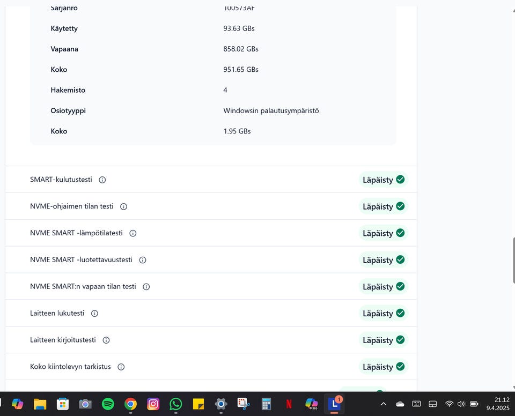Open Snipping Tool from the taskbar
The width and height of the screenshot is (515, 416).
click(244, 404)
